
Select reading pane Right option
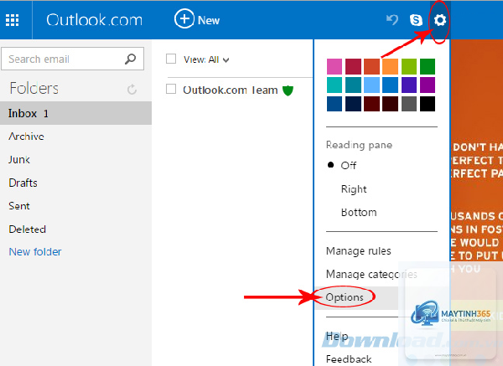[354, 189]
